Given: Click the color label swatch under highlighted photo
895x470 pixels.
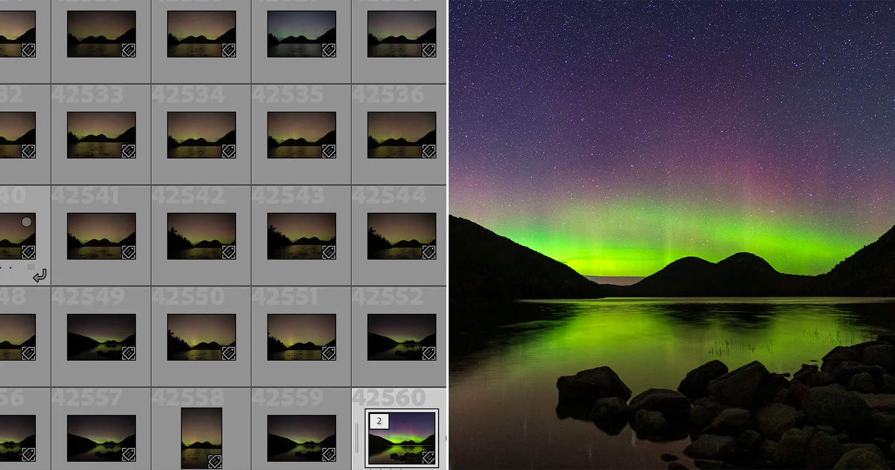Looking at the screenshot, I should tap(31, 267).
